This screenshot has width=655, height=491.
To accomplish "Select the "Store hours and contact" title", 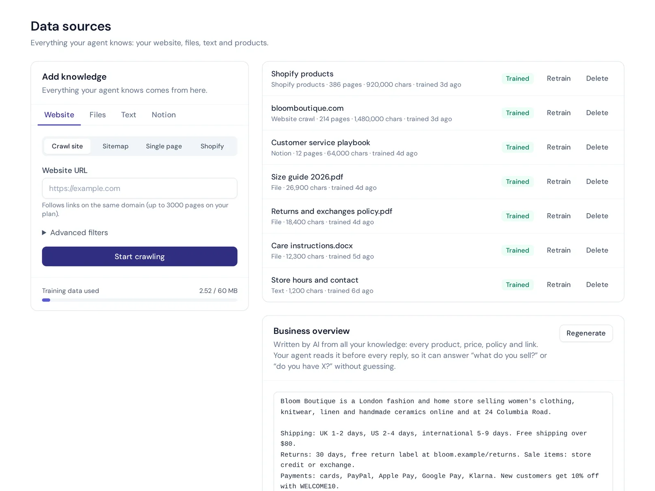I will point(315,280).
